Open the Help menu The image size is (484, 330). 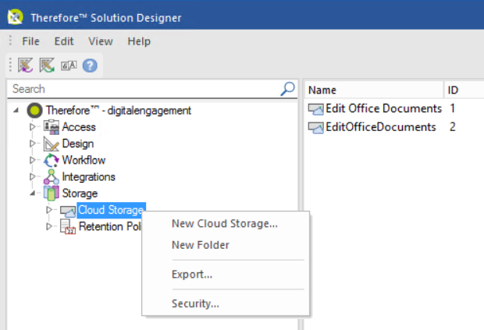[139, 41]
